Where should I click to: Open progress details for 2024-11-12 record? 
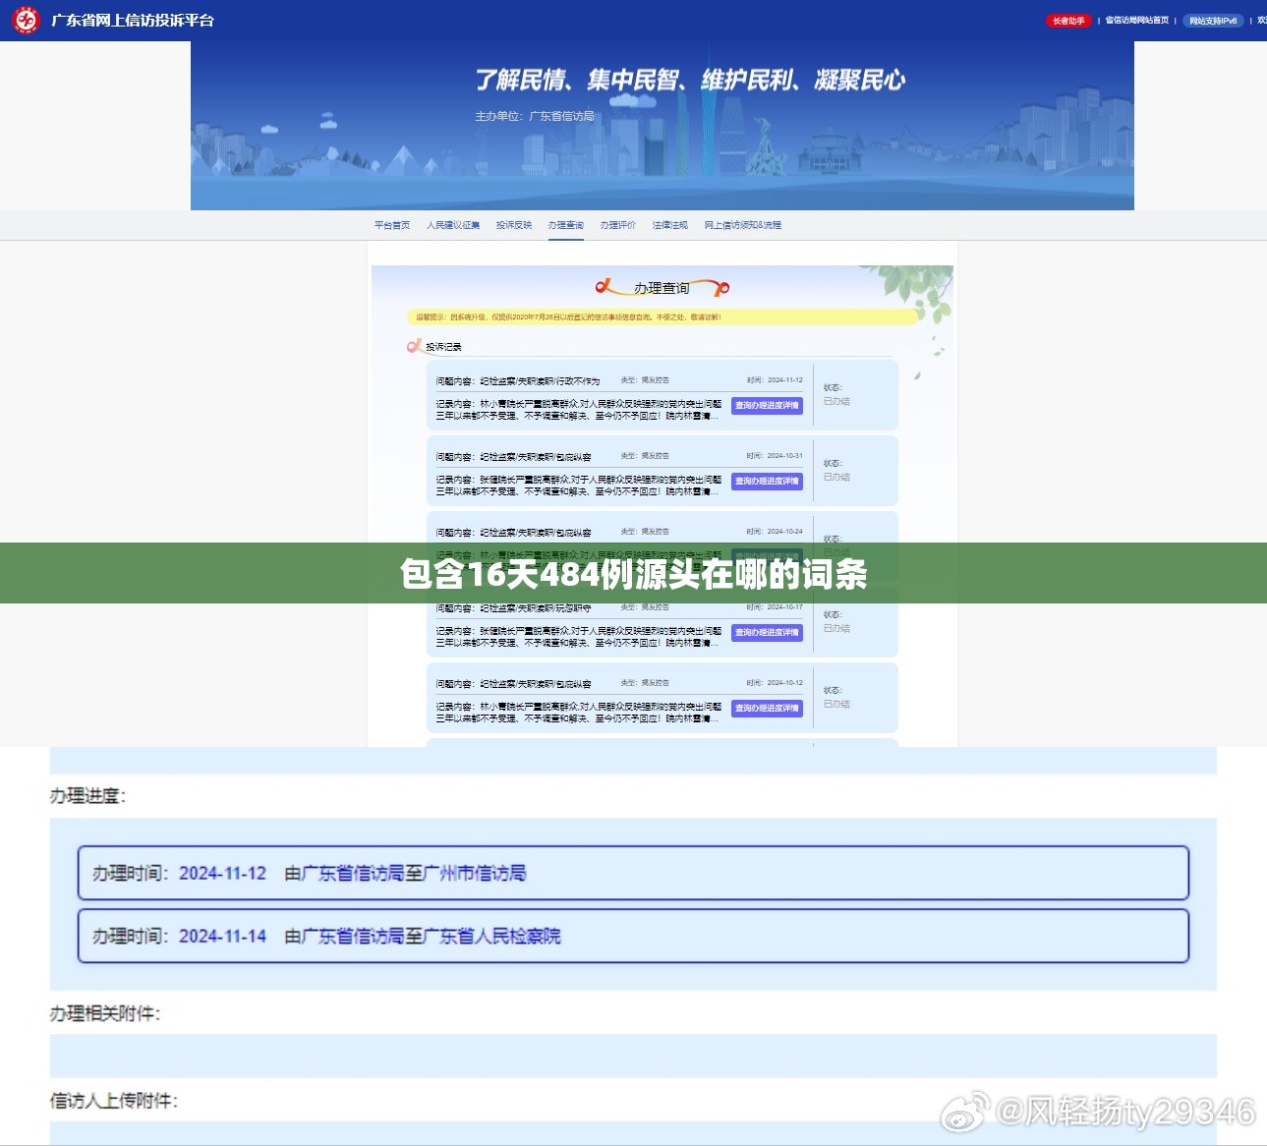(767, 406)
